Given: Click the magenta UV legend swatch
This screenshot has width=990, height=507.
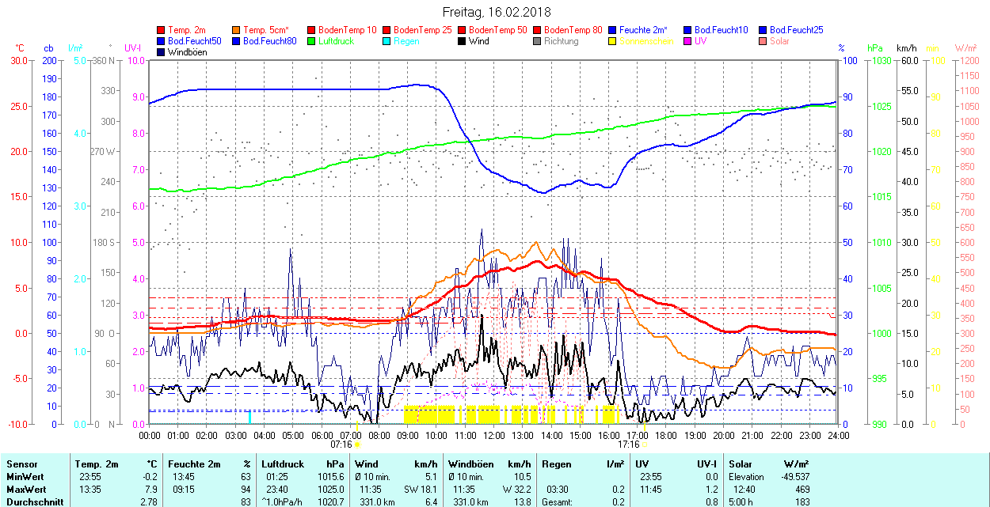Looking at the screenshot, I should pos(688,41).
